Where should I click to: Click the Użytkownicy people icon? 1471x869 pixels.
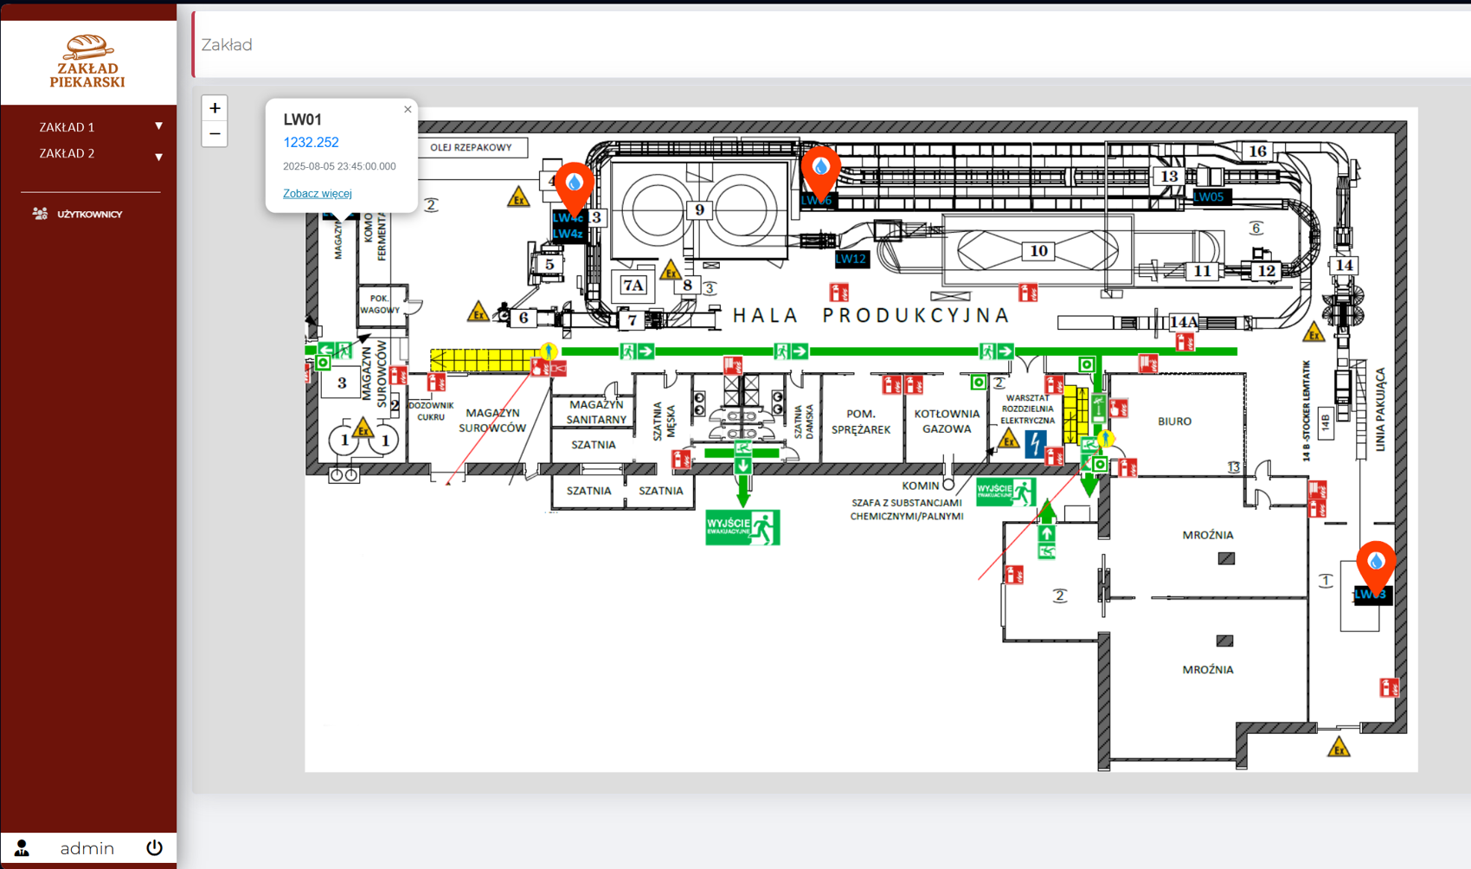pos(40,214)
